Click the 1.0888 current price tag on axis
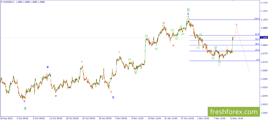The width and height of the screenshot is (268, 120). (x=264, y=37)
